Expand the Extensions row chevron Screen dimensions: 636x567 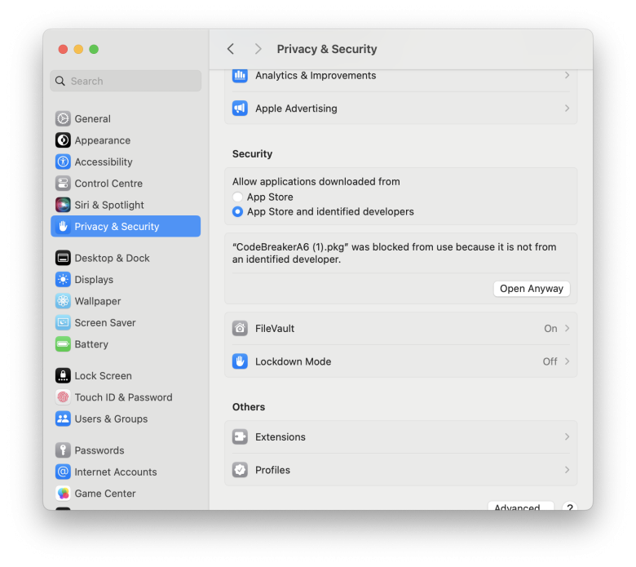[x=567, y=436]
